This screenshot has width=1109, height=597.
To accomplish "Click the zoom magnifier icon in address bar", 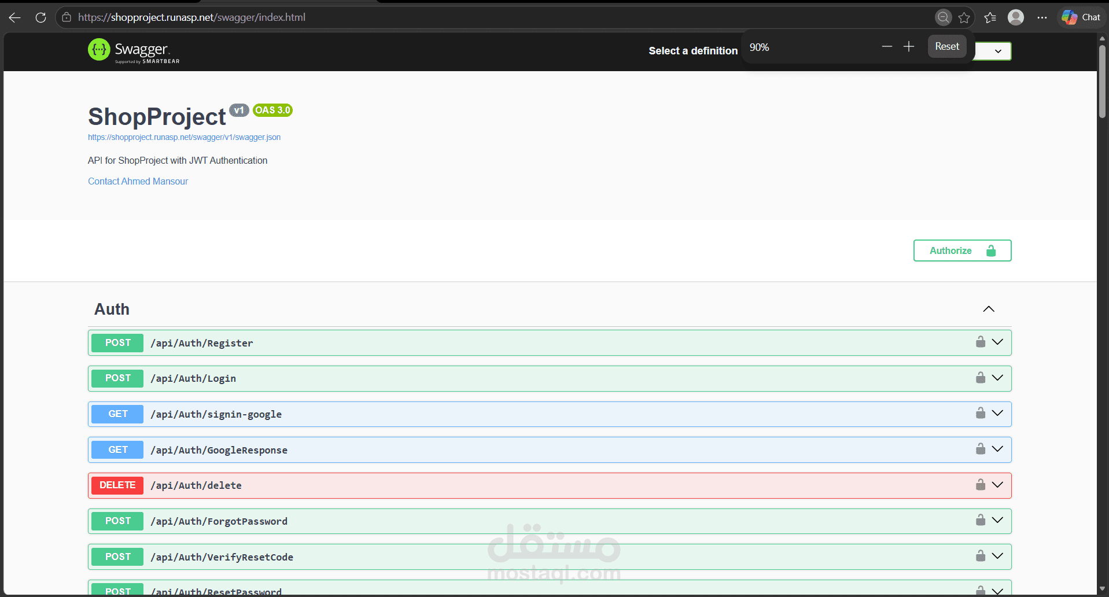I will (x=943, y=17).
